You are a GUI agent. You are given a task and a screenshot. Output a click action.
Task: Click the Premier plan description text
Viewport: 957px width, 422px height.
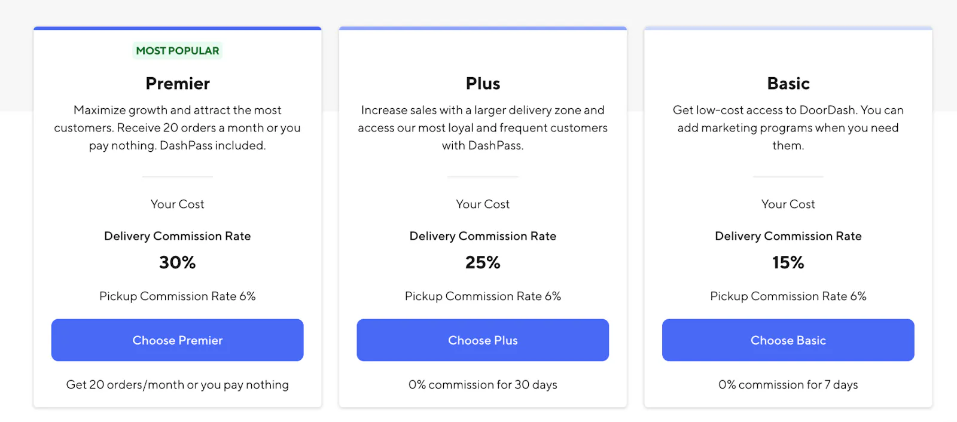(x=177, y=128)
